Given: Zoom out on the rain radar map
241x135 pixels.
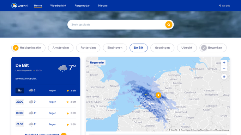Looking at the screenshot, I should (224, 68).
